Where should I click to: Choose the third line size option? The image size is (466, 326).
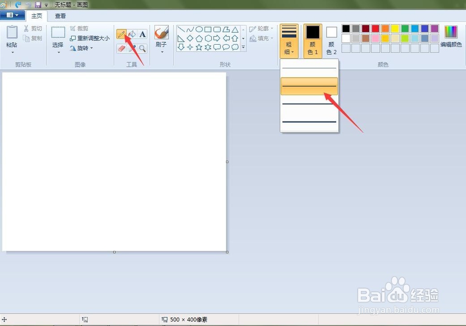(309, 104)
